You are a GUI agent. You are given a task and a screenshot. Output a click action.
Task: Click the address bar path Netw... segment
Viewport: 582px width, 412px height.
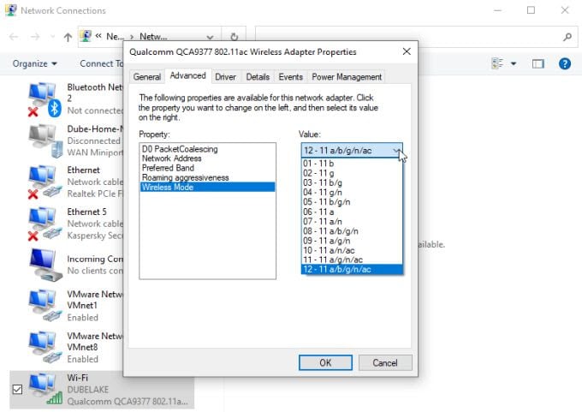(153, 37)
